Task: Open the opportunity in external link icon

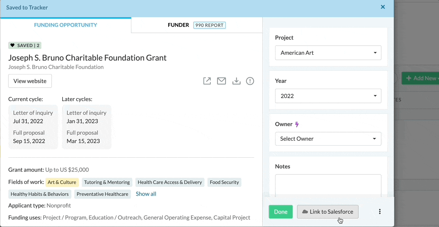Action: [x=207, y=81]
